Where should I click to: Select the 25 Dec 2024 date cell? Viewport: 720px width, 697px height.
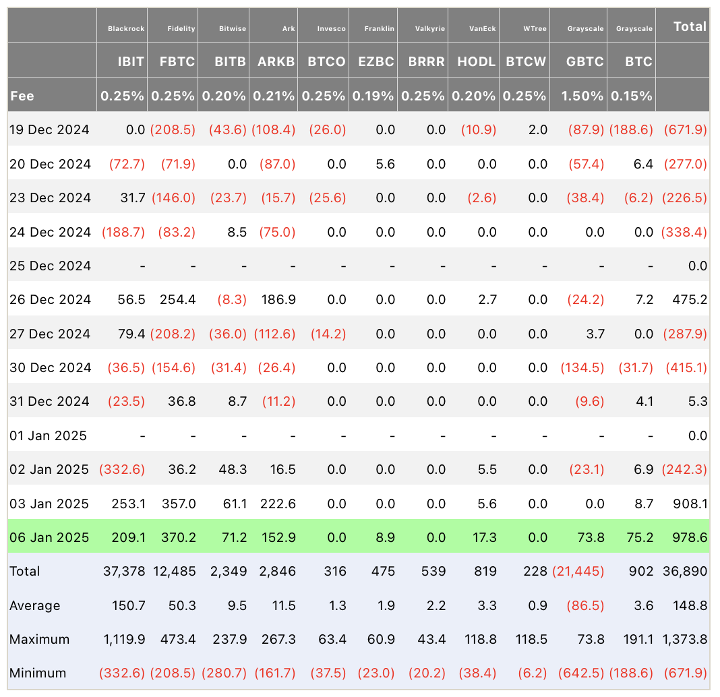click(50, 266)
